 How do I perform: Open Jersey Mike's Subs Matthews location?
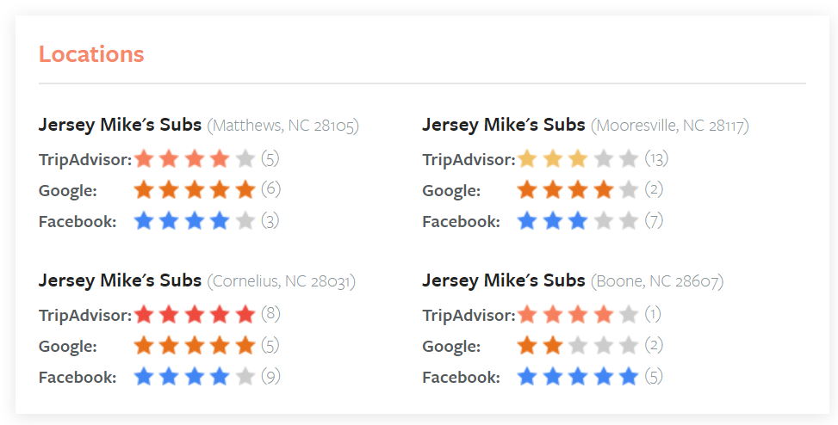(120, 125)
